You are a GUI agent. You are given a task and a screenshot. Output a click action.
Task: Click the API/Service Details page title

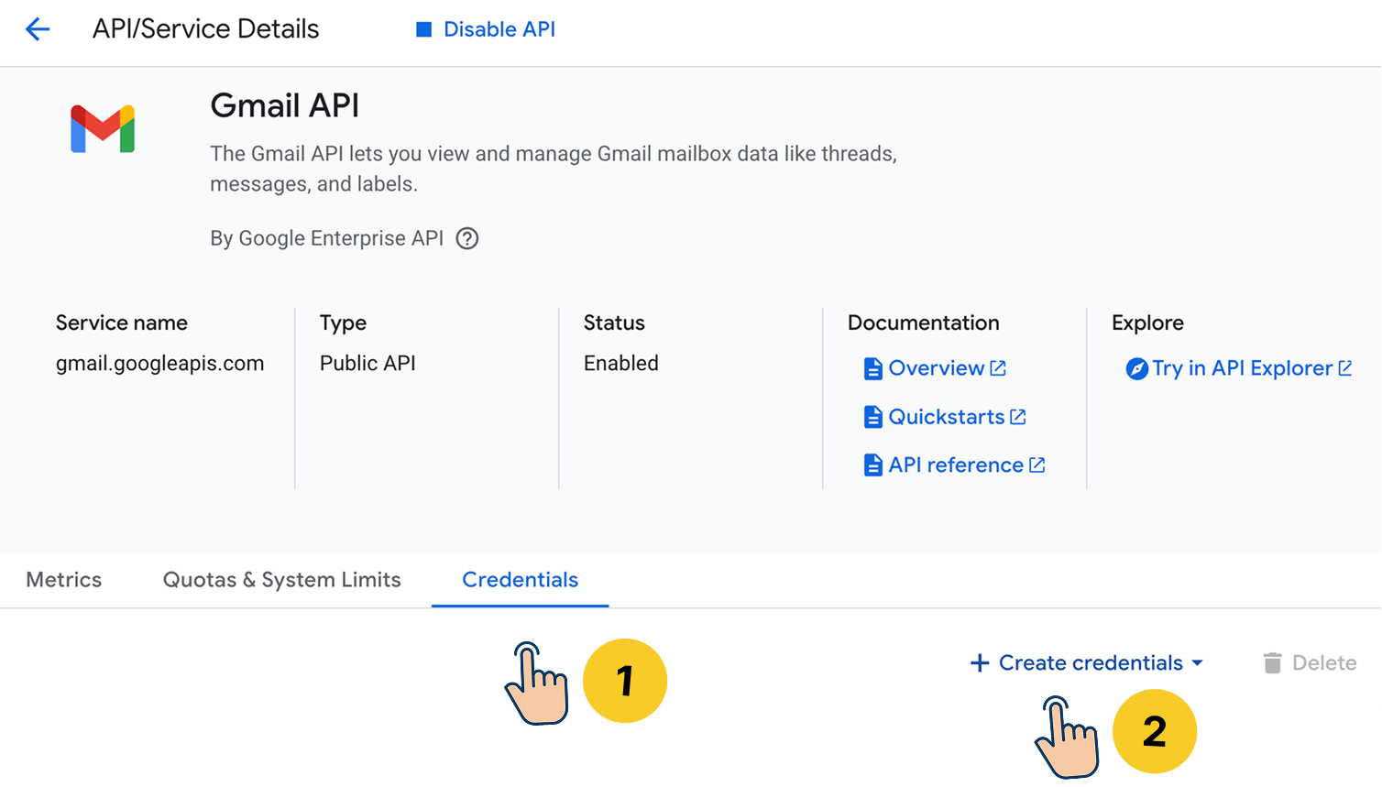[x=205, y=29]
